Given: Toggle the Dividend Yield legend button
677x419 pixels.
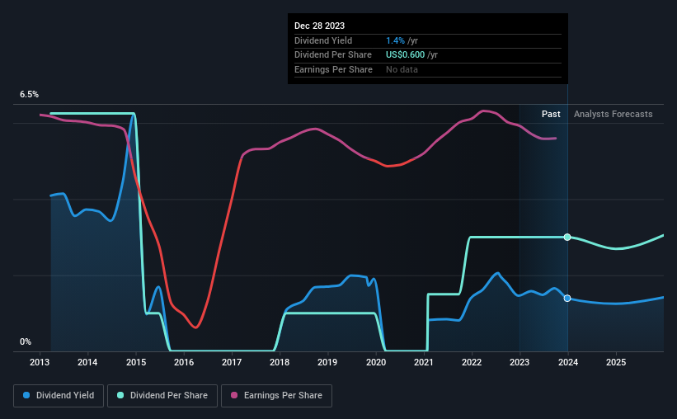Looking at the screenshot, I should coord(59,395).
